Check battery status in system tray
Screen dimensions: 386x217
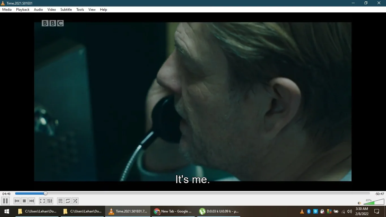click(336, 211)
